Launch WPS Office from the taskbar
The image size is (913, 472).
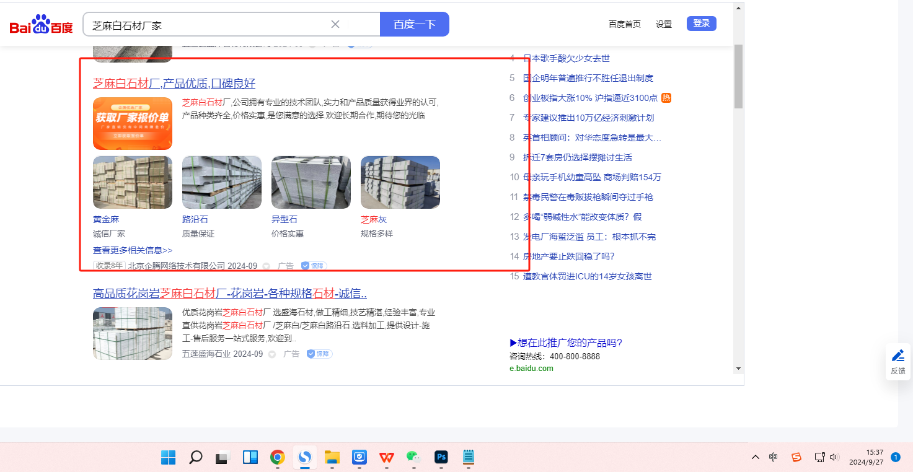click(387, 457)
